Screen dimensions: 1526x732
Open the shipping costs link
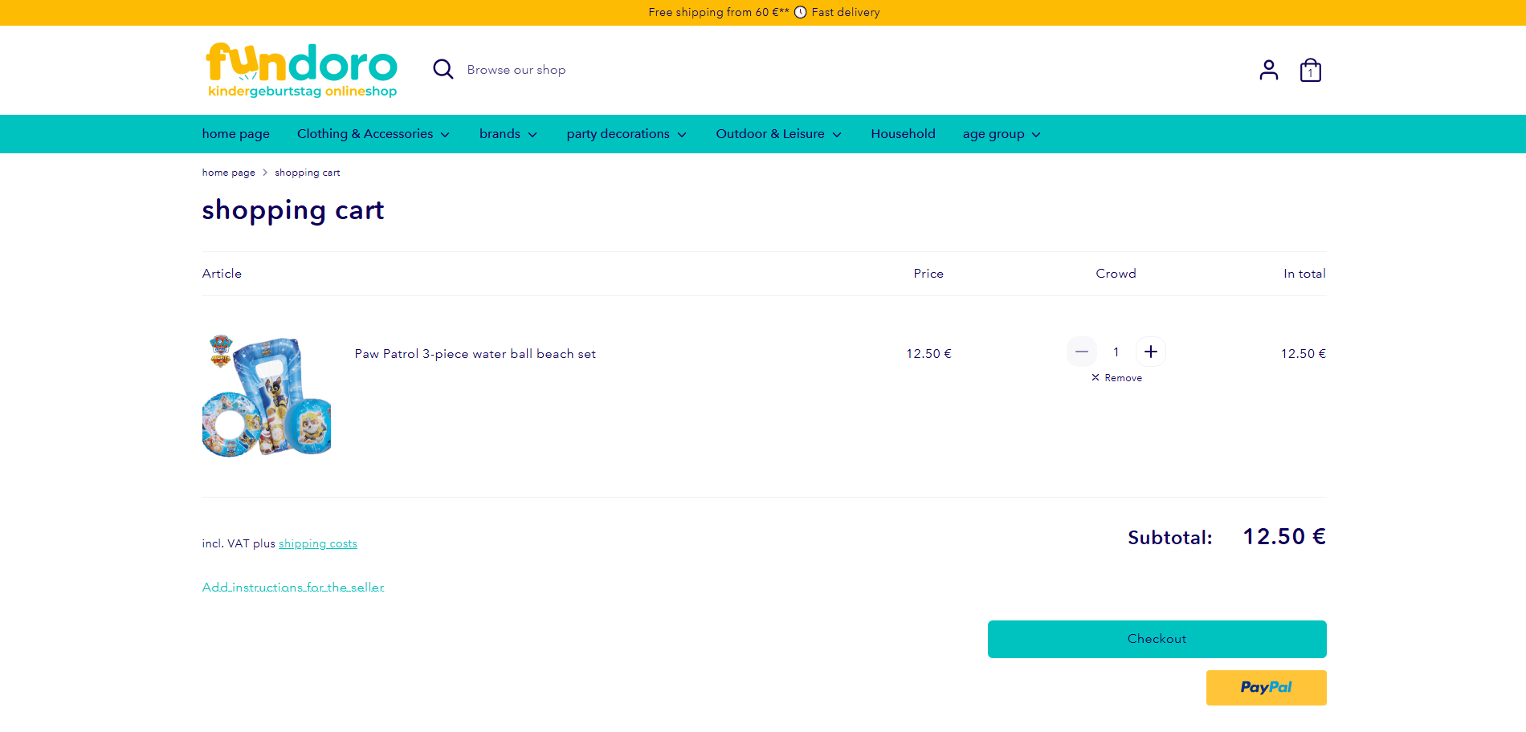point(317,543)
